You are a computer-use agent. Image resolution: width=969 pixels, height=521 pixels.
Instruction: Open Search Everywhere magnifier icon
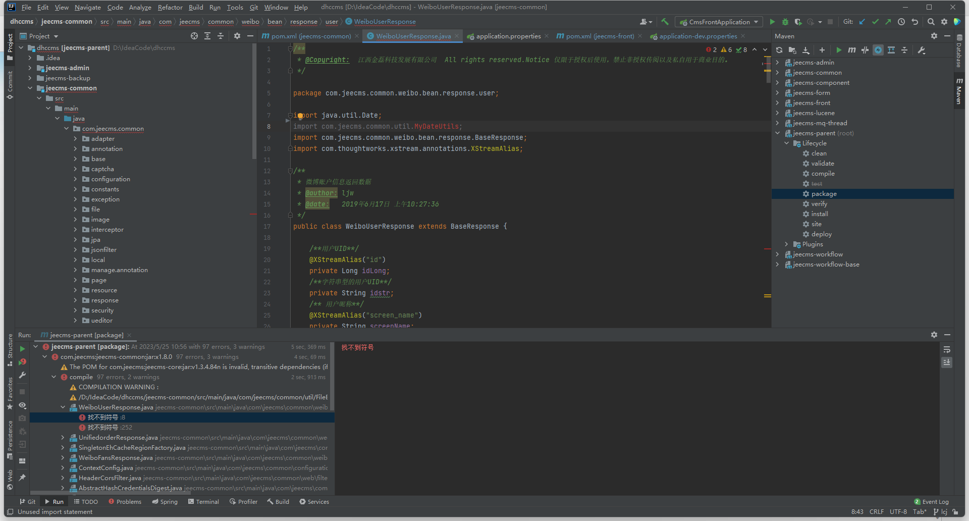pyautogui.click(x=931, y=22)
